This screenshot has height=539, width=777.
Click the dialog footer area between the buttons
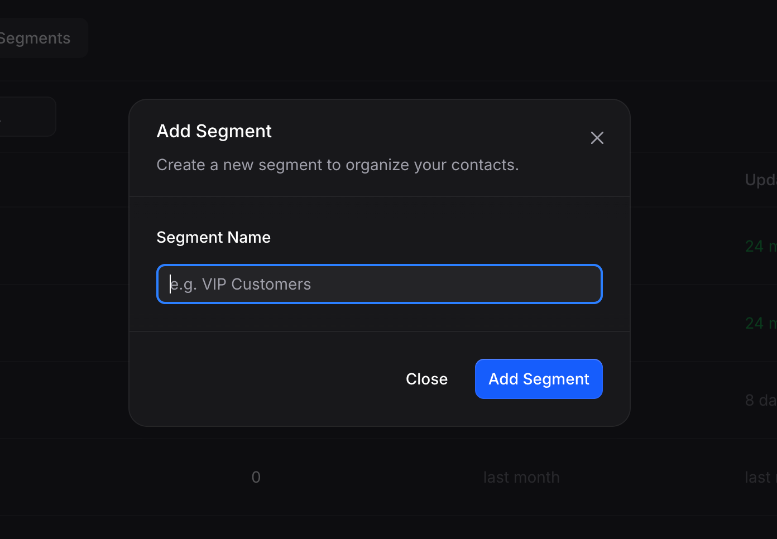click(x=461, y=379)
